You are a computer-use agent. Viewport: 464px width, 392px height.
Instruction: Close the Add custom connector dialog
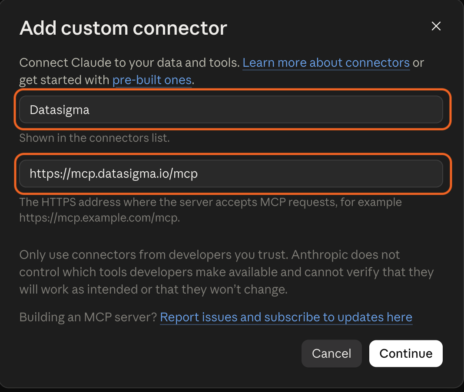tap(436, 26)
